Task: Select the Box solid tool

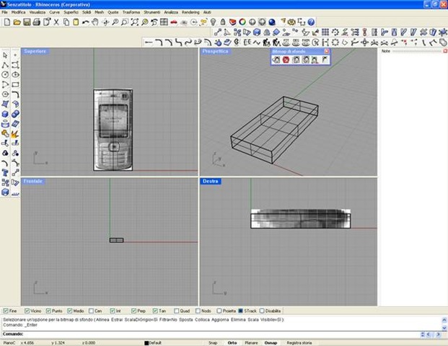Action: tap(6, 113)
